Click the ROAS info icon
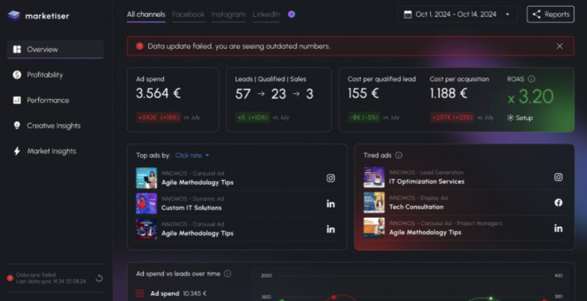587x301 pixels. point(531,79)
